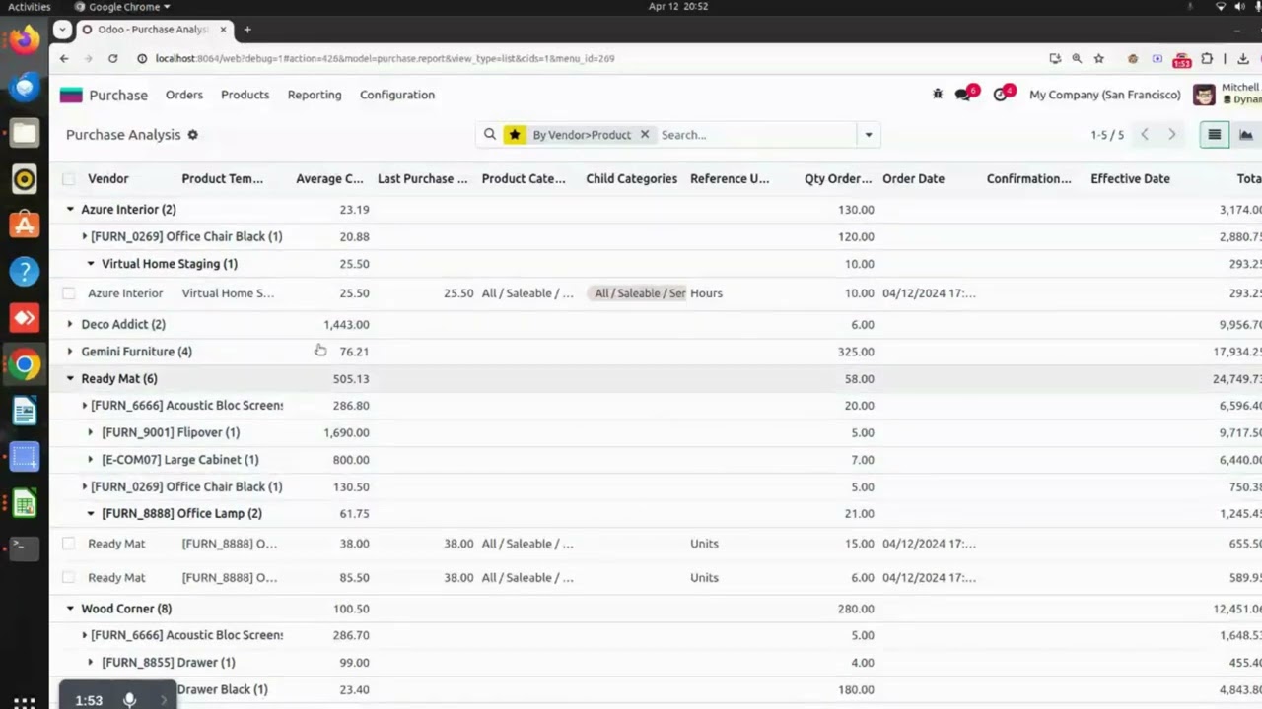The width and height of the screenshot is (1262, 709).
Task: Click the browser address bar URL
Action: [385, 59]
